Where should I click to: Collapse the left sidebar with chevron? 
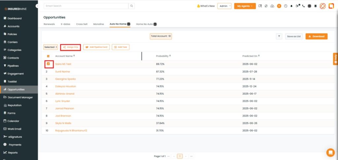(37, 6)
